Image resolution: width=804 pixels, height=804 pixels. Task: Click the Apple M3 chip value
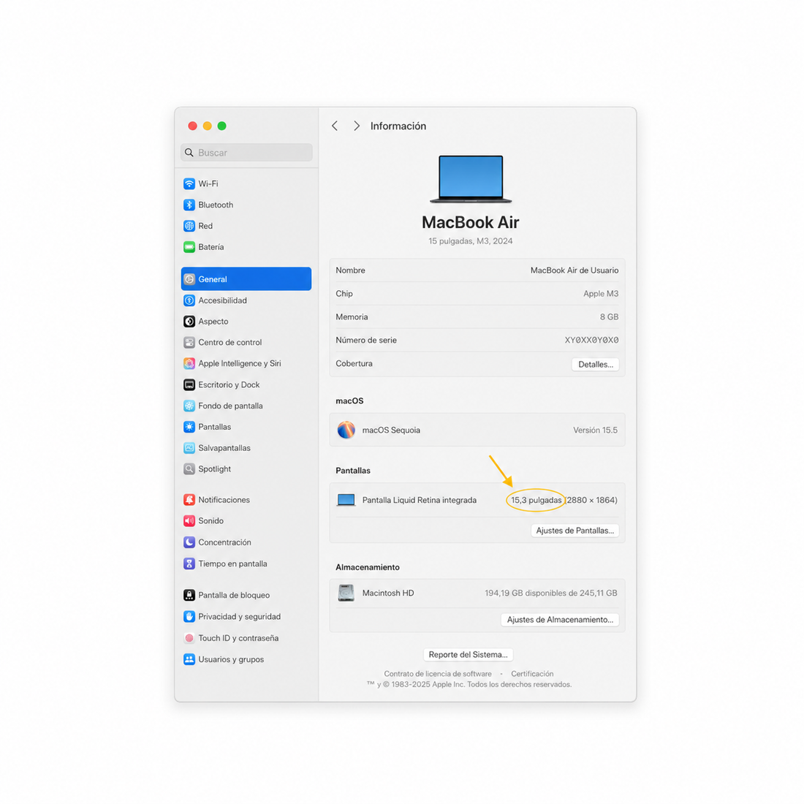point(601,294)
